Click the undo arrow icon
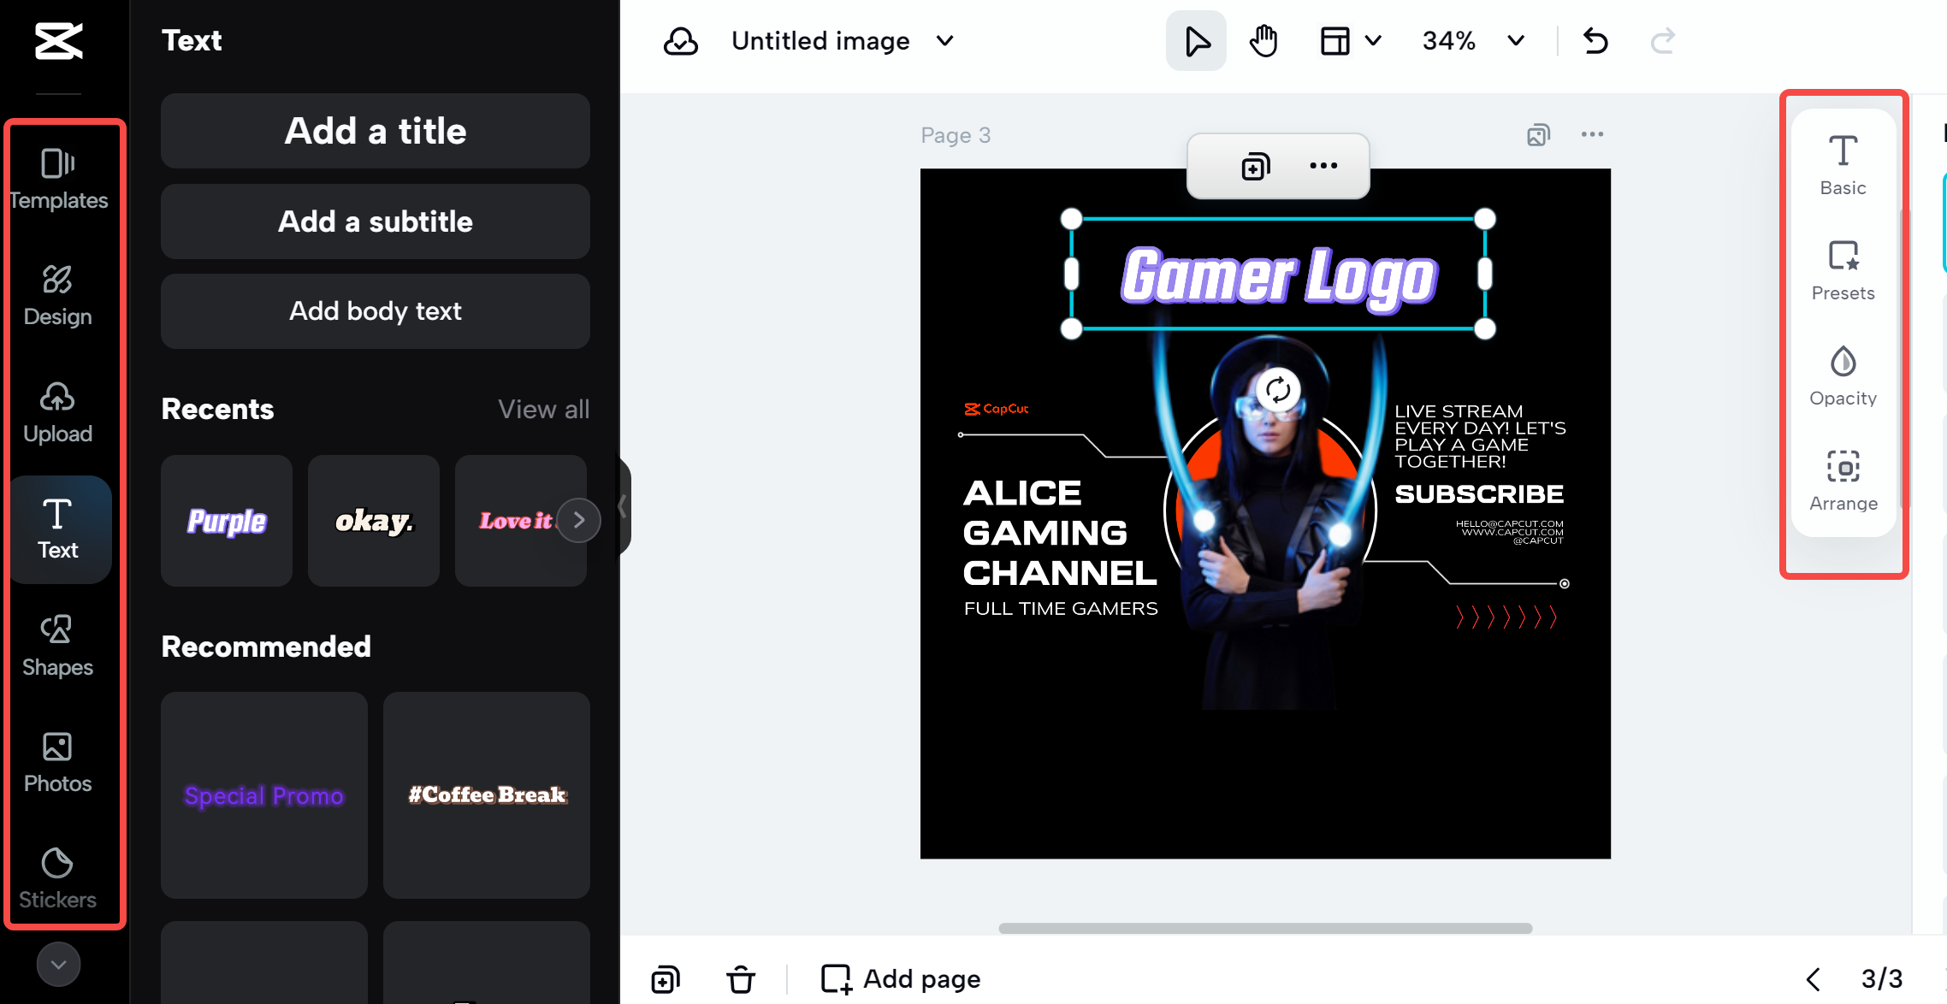This screenshot has width=1947, height=1004. point(1595,41)
